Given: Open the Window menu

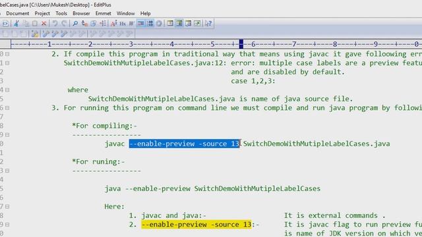Looking at the screenshot, I should pyautogui.click(x=125, y=13).
